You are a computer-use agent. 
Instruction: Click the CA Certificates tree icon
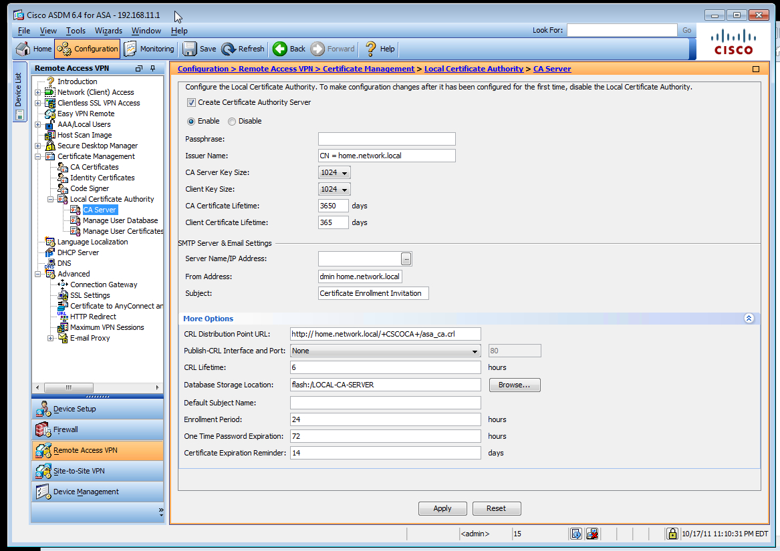[63, 167]
